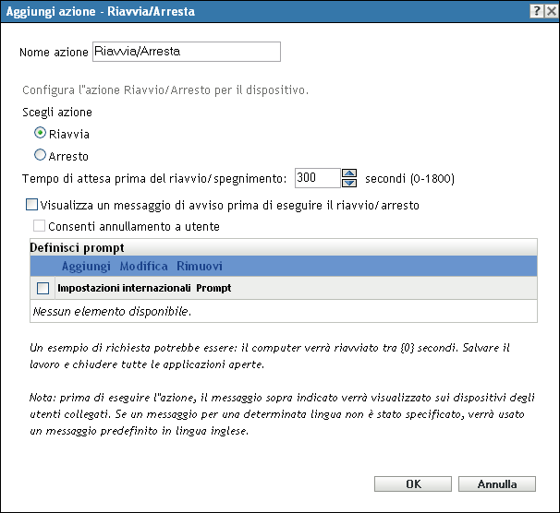Select the Riavvia radio button
Image resolution: width=560 pixels, height=513 pixels.
(40, 134)
